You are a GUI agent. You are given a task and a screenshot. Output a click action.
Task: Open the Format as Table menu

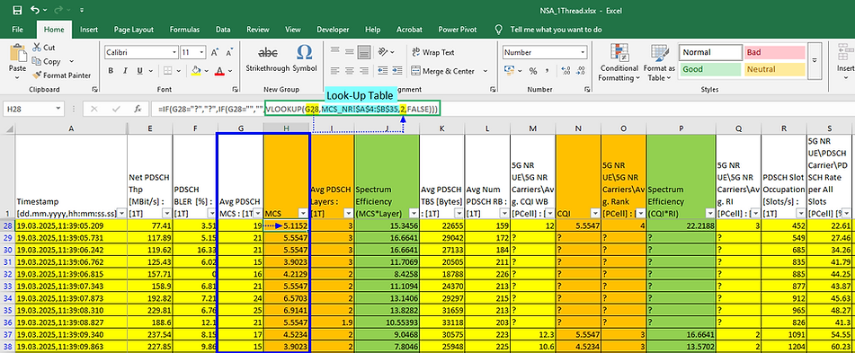tap(659, 62)
